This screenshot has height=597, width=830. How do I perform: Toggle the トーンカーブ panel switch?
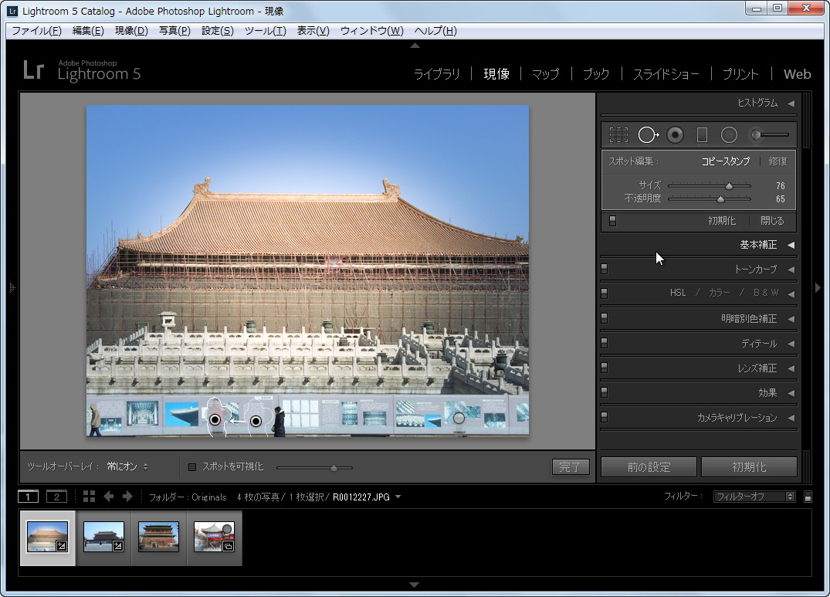tap(605, 270)
